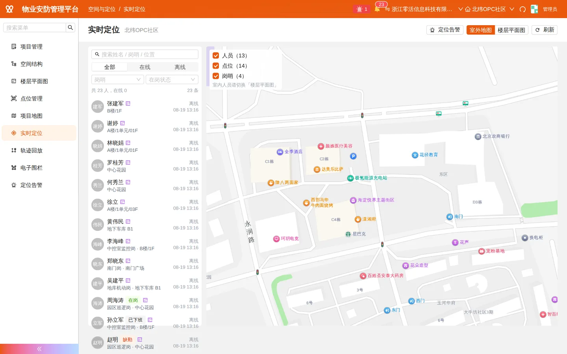Open 电子围栏 sidebar item
Screen dimensions: 567x354
(x=39, y=168)
